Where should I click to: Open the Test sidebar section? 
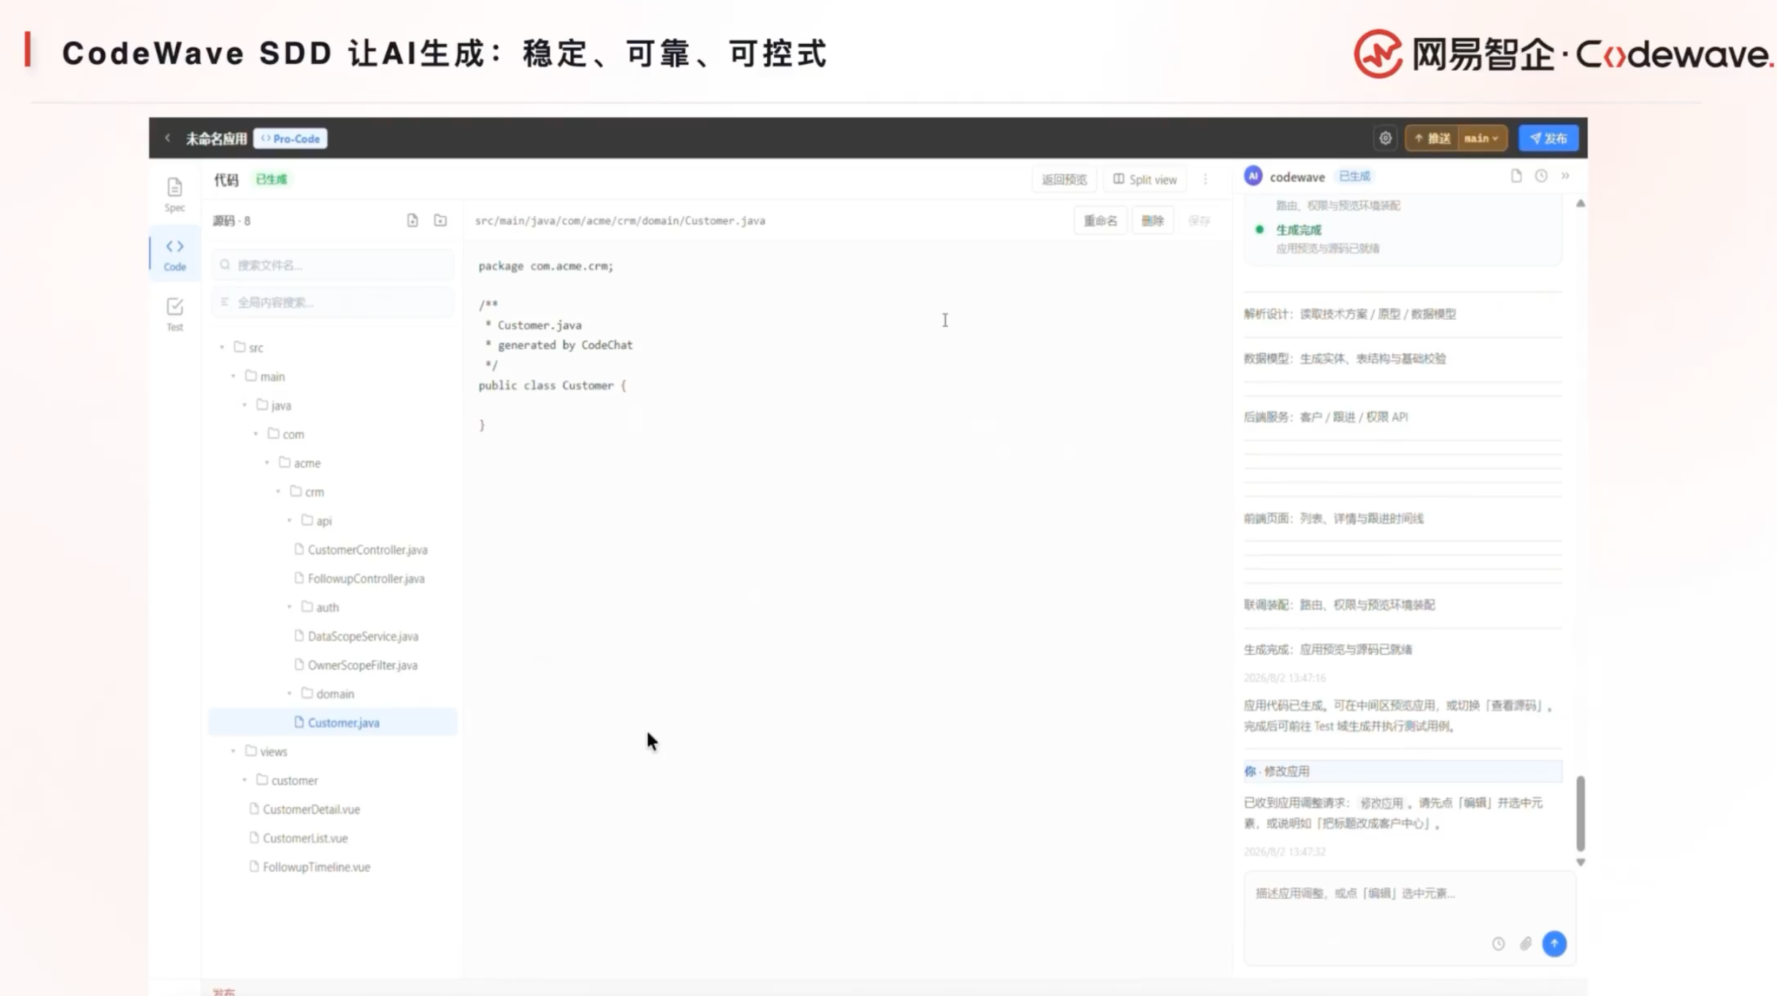(174, 314)
